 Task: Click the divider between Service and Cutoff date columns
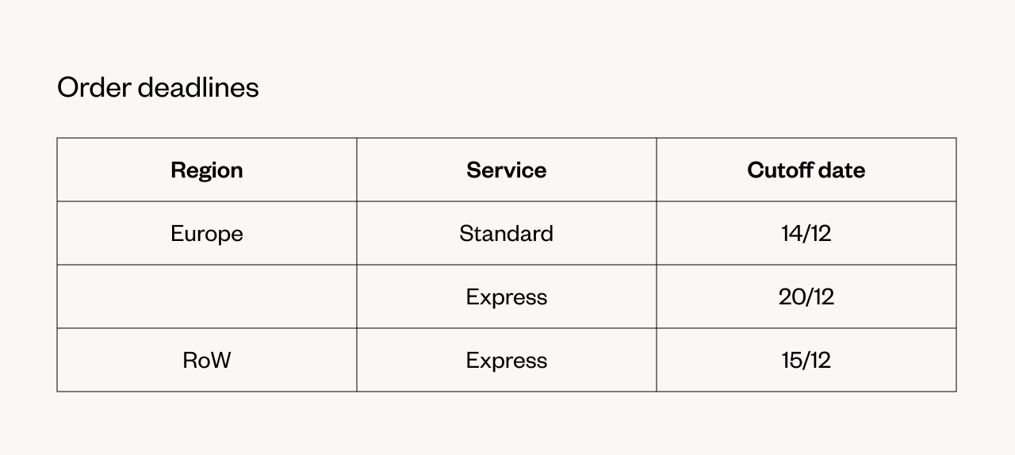click(657, 265)
